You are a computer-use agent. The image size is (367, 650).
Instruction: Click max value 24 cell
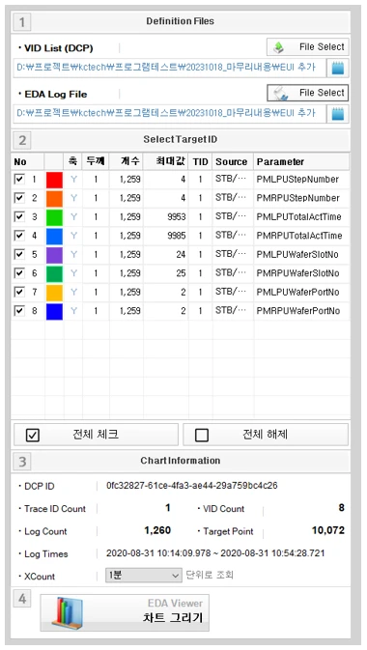coord(166,254)
